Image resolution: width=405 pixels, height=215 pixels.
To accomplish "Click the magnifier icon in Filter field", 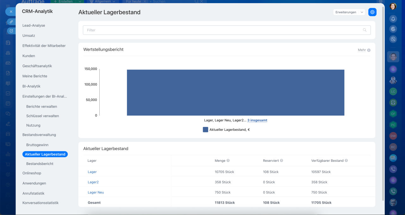I will (365, 30).
